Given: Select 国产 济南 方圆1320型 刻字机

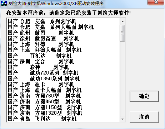Looking at the screenshot, I should [x=63, y=113].
